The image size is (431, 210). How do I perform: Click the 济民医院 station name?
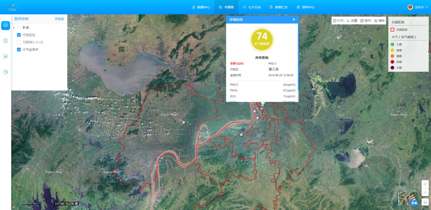[x=262, y=58]
